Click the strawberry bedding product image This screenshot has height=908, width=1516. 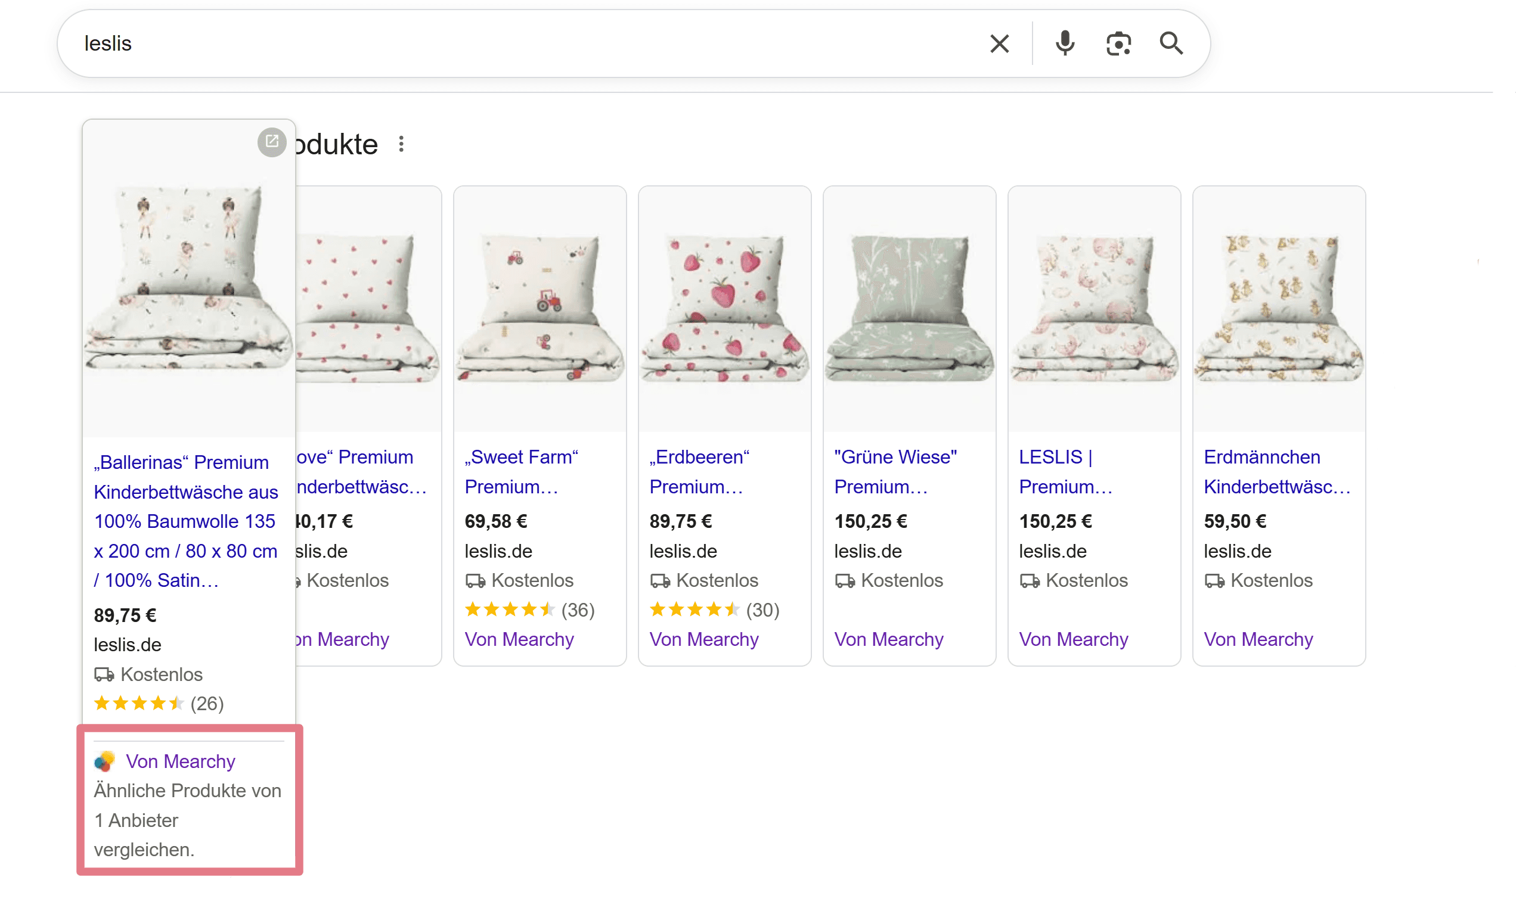click(724, 308)
